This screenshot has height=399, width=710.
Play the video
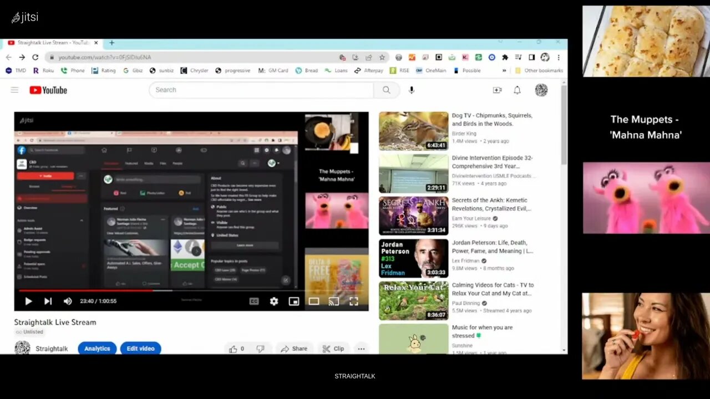click(28, 301)
